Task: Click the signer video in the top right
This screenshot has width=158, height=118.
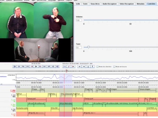Action: pos(53,20)
